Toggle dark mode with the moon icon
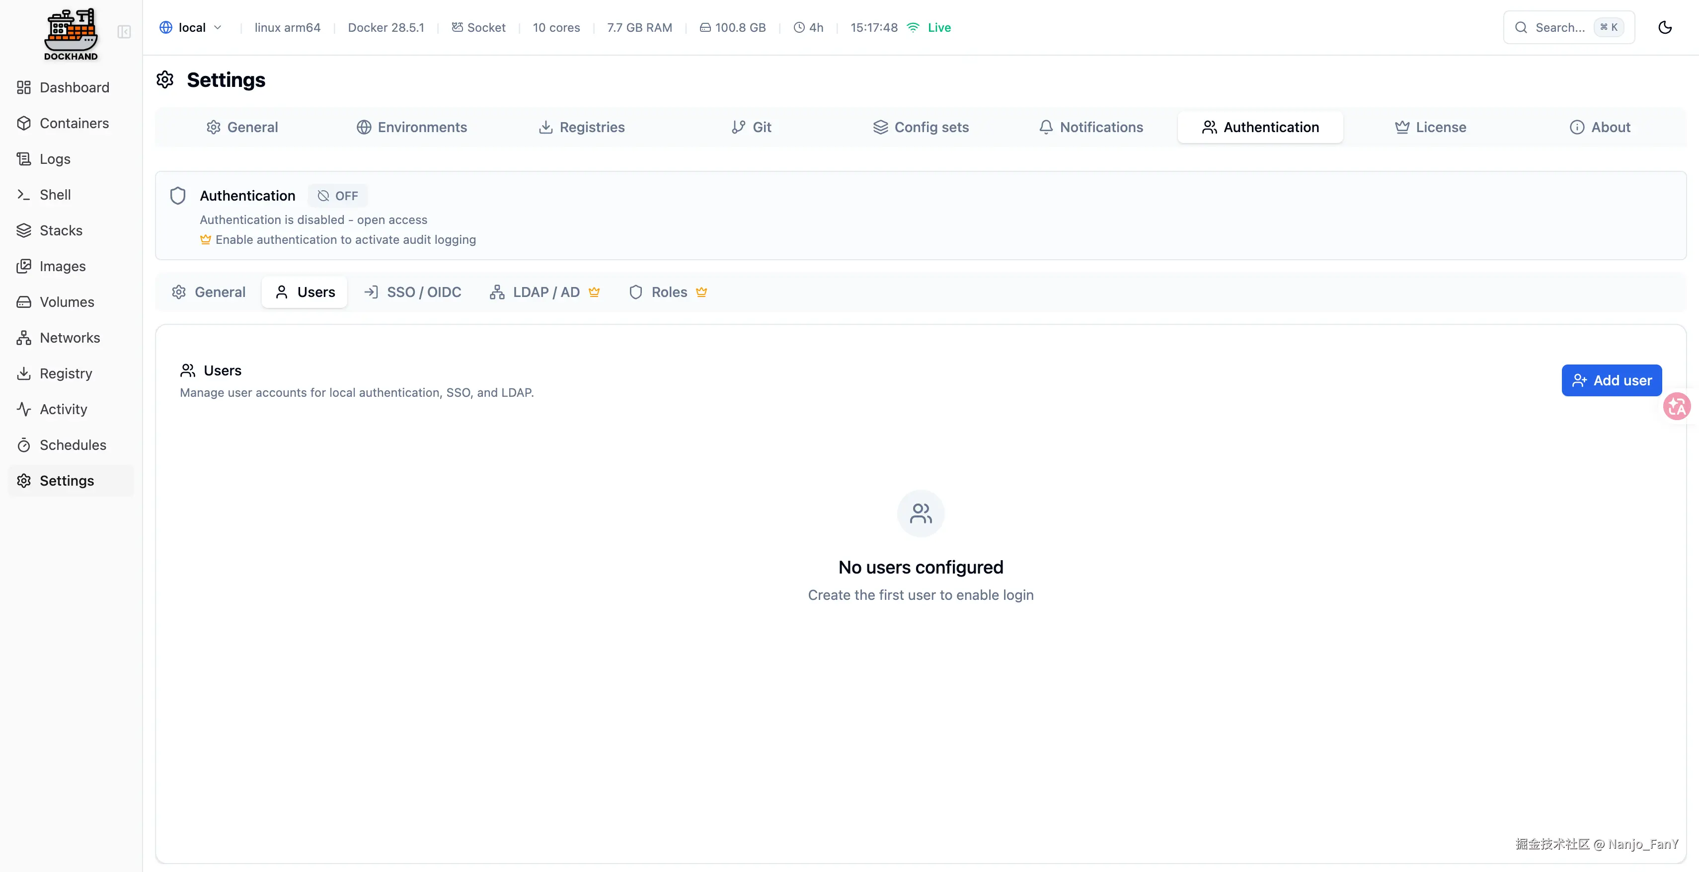The image size is (1699, 872). 1665,27
